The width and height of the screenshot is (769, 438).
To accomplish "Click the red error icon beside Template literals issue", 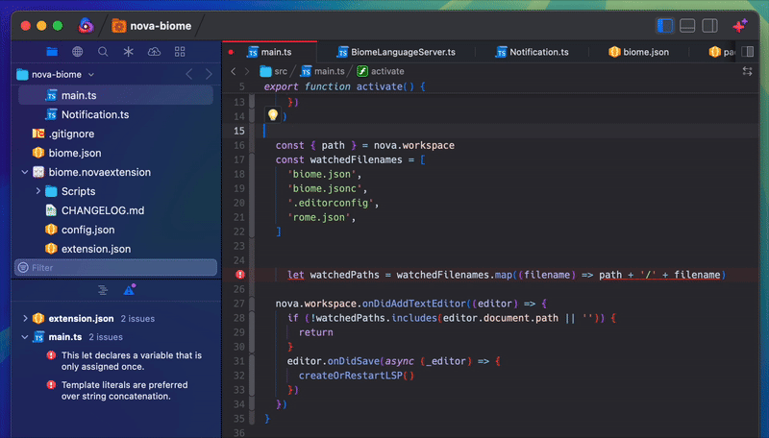I will pyautogui.click(x=51, y=384).
